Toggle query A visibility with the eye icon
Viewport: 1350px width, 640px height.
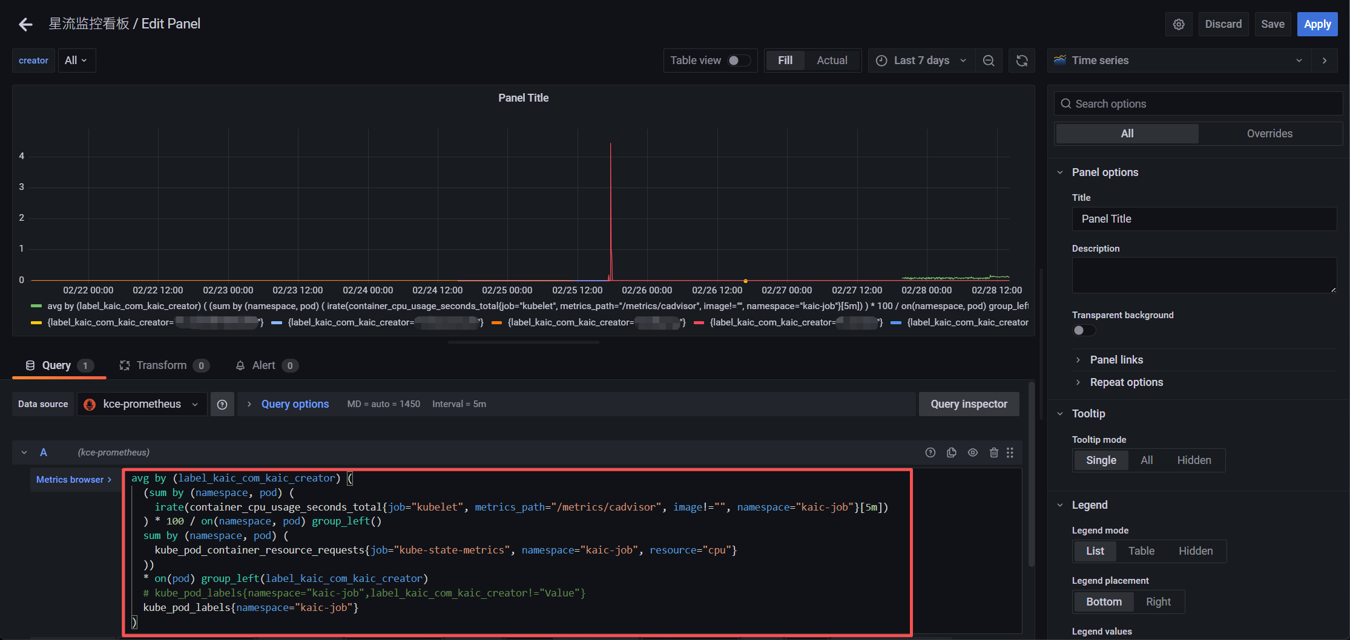pyautogui.click(x=972, y=452)
